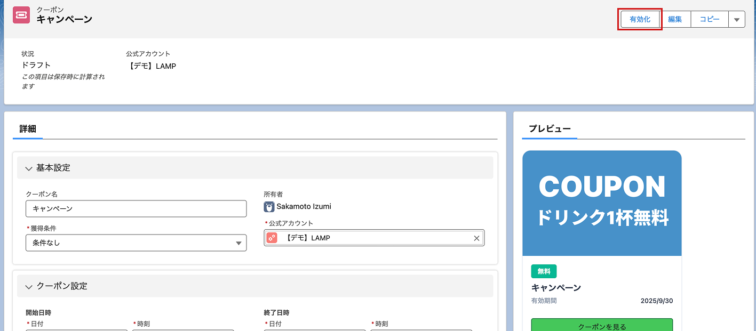
Task: Clear the 【デモ】LAMP selection with X
Action: click(476, 238)
